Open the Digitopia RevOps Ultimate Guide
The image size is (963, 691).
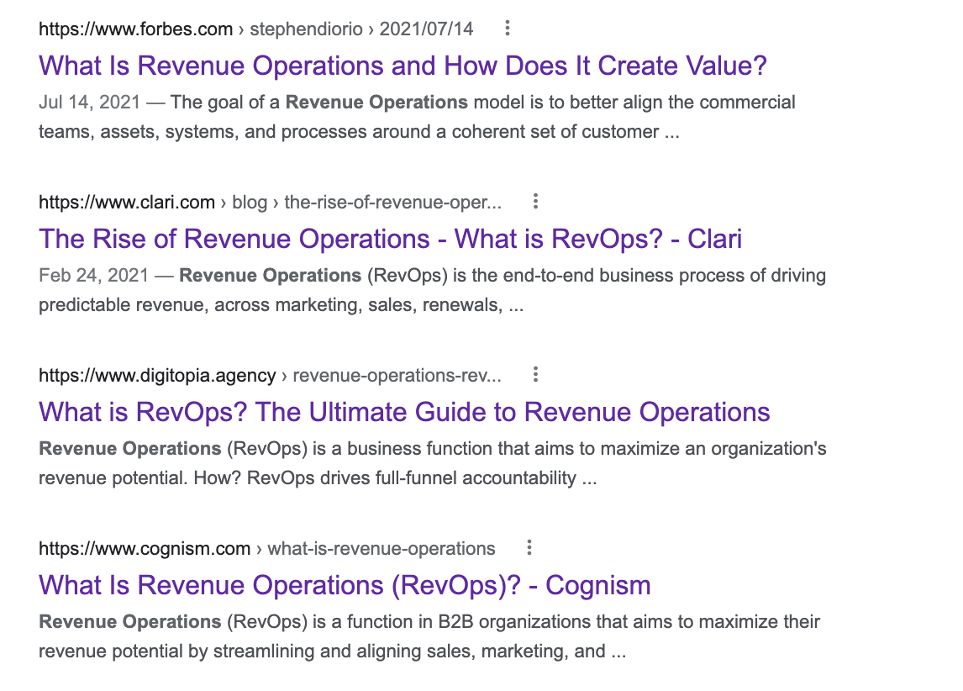point(403,412)
